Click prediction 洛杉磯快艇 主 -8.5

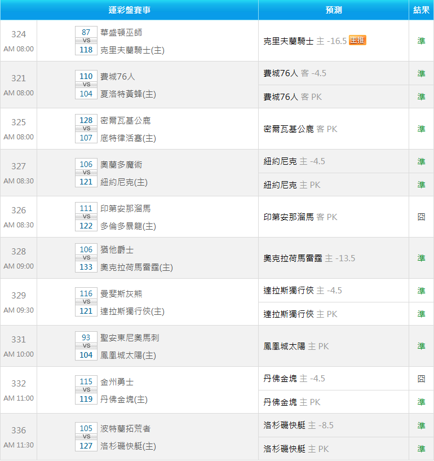[298, 425]
